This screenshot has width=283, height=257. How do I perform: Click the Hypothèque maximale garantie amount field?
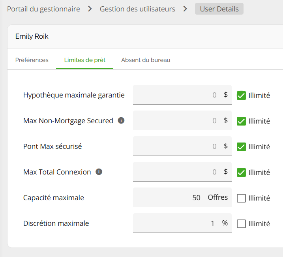pyautogui.click(x=182, y=95)
